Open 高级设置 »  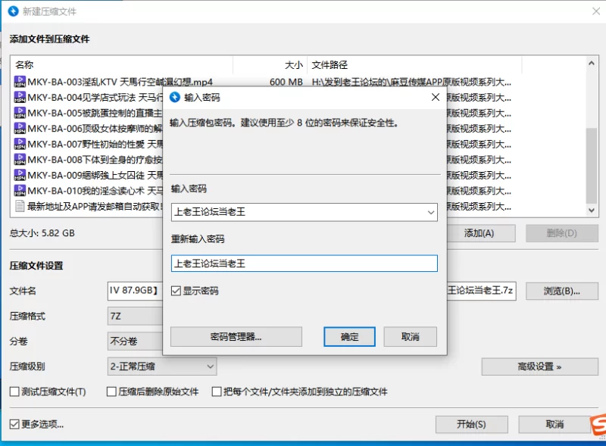pos(539,366)
